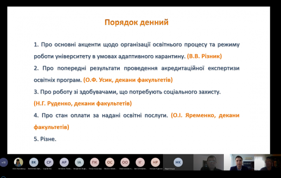This screenshot has width=281, height=178.
Task: Select the ІГ participant avatar
Action: click(x=140, y=162)
